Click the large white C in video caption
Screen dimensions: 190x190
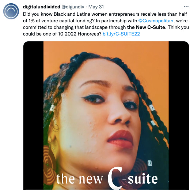click(x=115, y=178)
